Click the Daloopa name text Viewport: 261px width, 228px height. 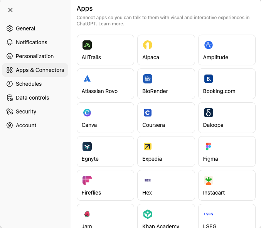tap(213, 125)
